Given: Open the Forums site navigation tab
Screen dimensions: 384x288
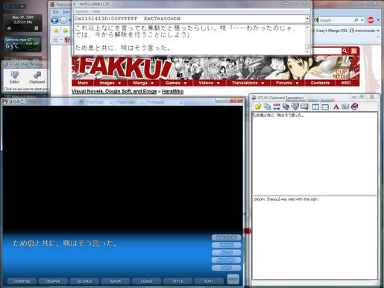Looking at the screenshot, I should [287, 83].
